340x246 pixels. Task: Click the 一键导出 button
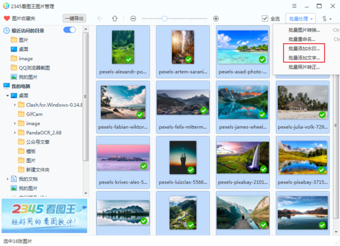click(x=74, y=19)
